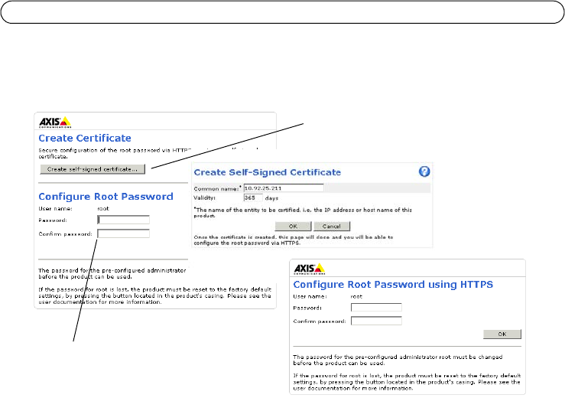
Task: Click OK in Create Self-Signed Certificate dialog
Action: 293,227
